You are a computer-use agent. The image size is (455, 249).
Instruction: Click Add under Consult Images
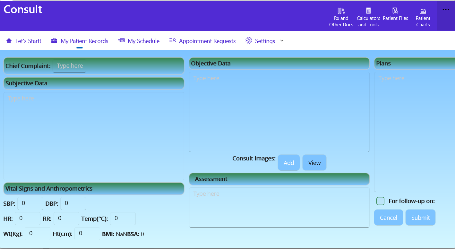(x=288, y=162)
